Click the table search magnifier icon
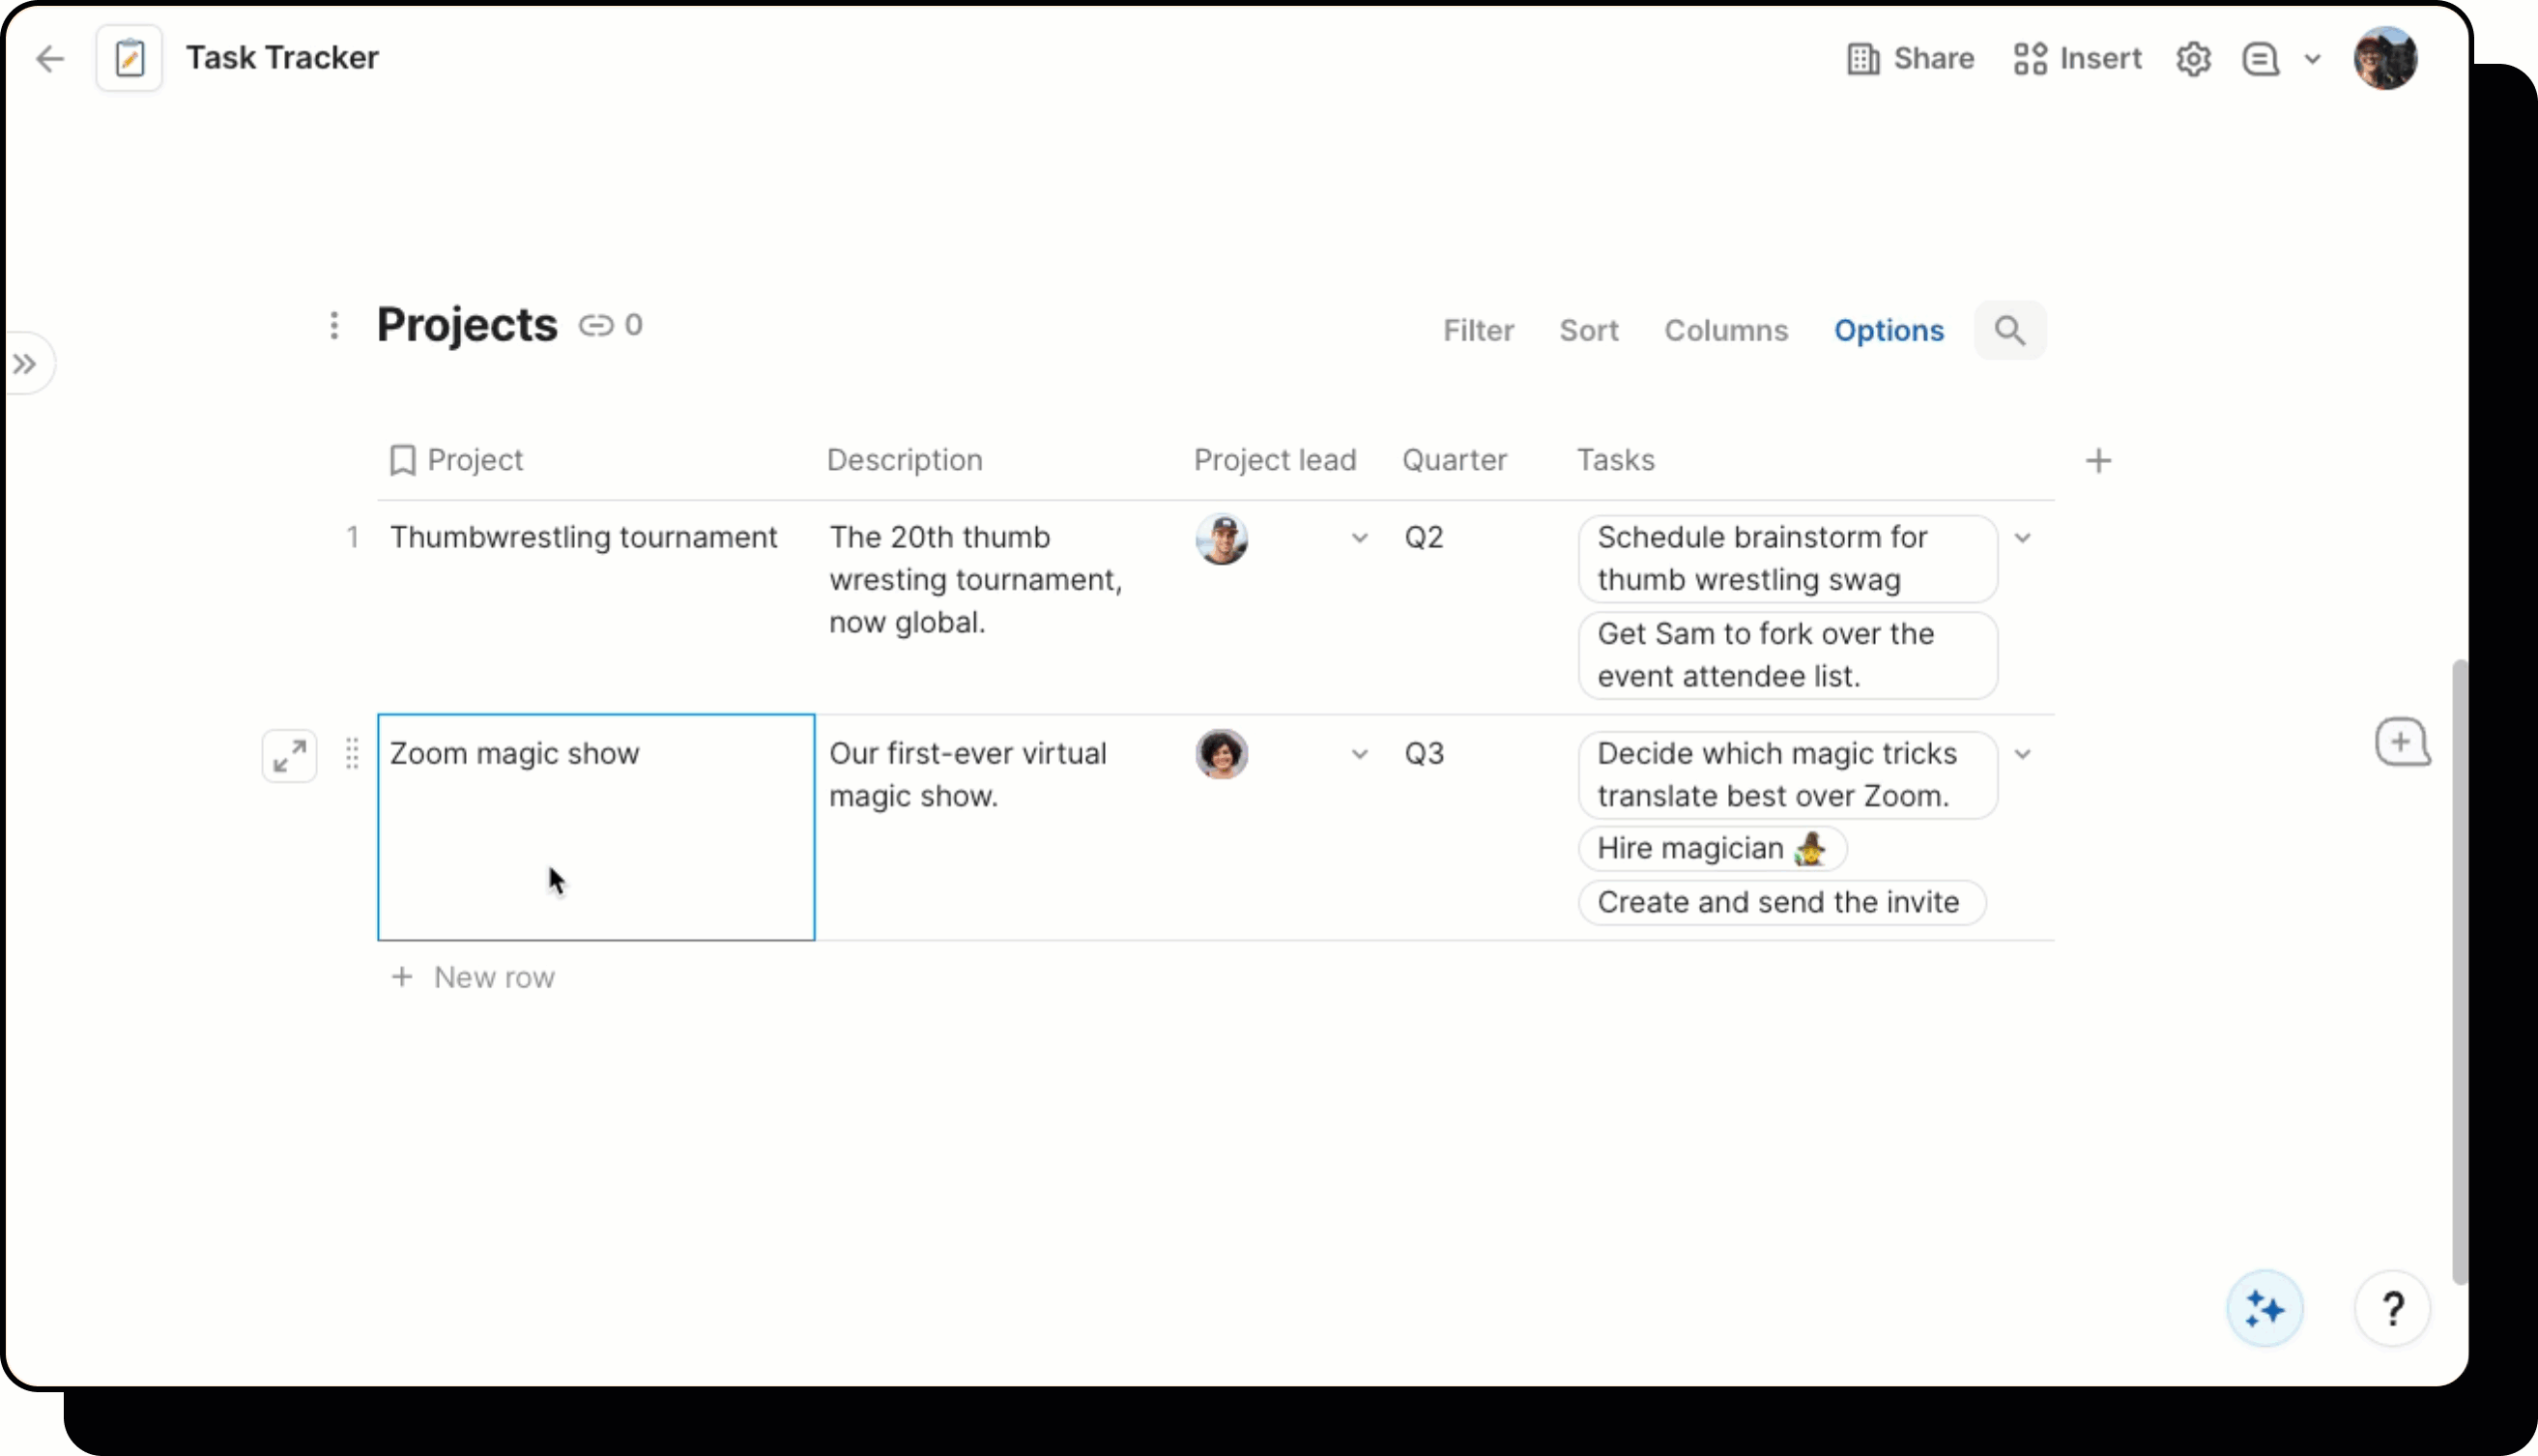Viewport: 2538px width, 1456px height. [2009, 331]
